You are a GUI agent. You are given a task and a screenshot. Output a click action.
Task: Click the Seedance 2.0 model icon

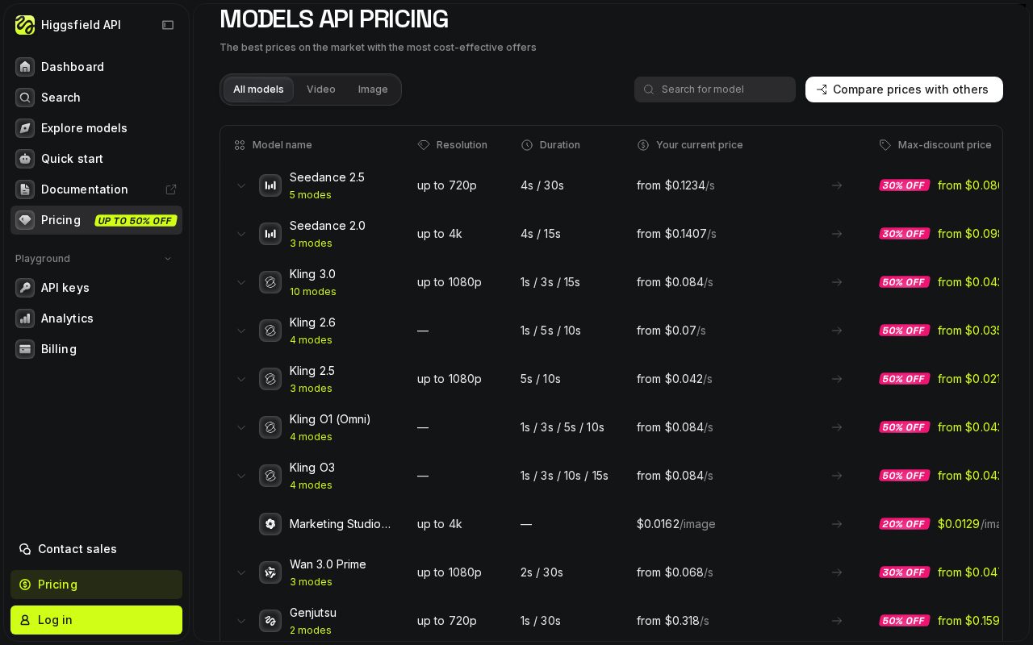click(270, 234)
